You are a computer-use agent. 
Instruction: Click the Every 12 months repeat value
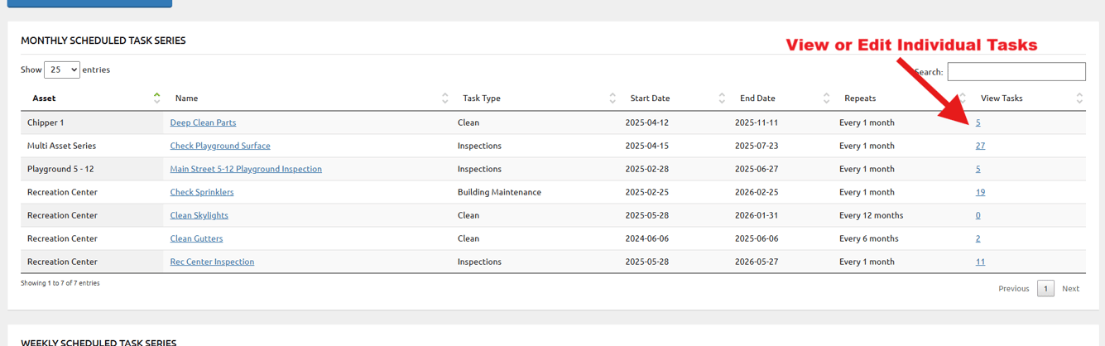click(871, 215)
